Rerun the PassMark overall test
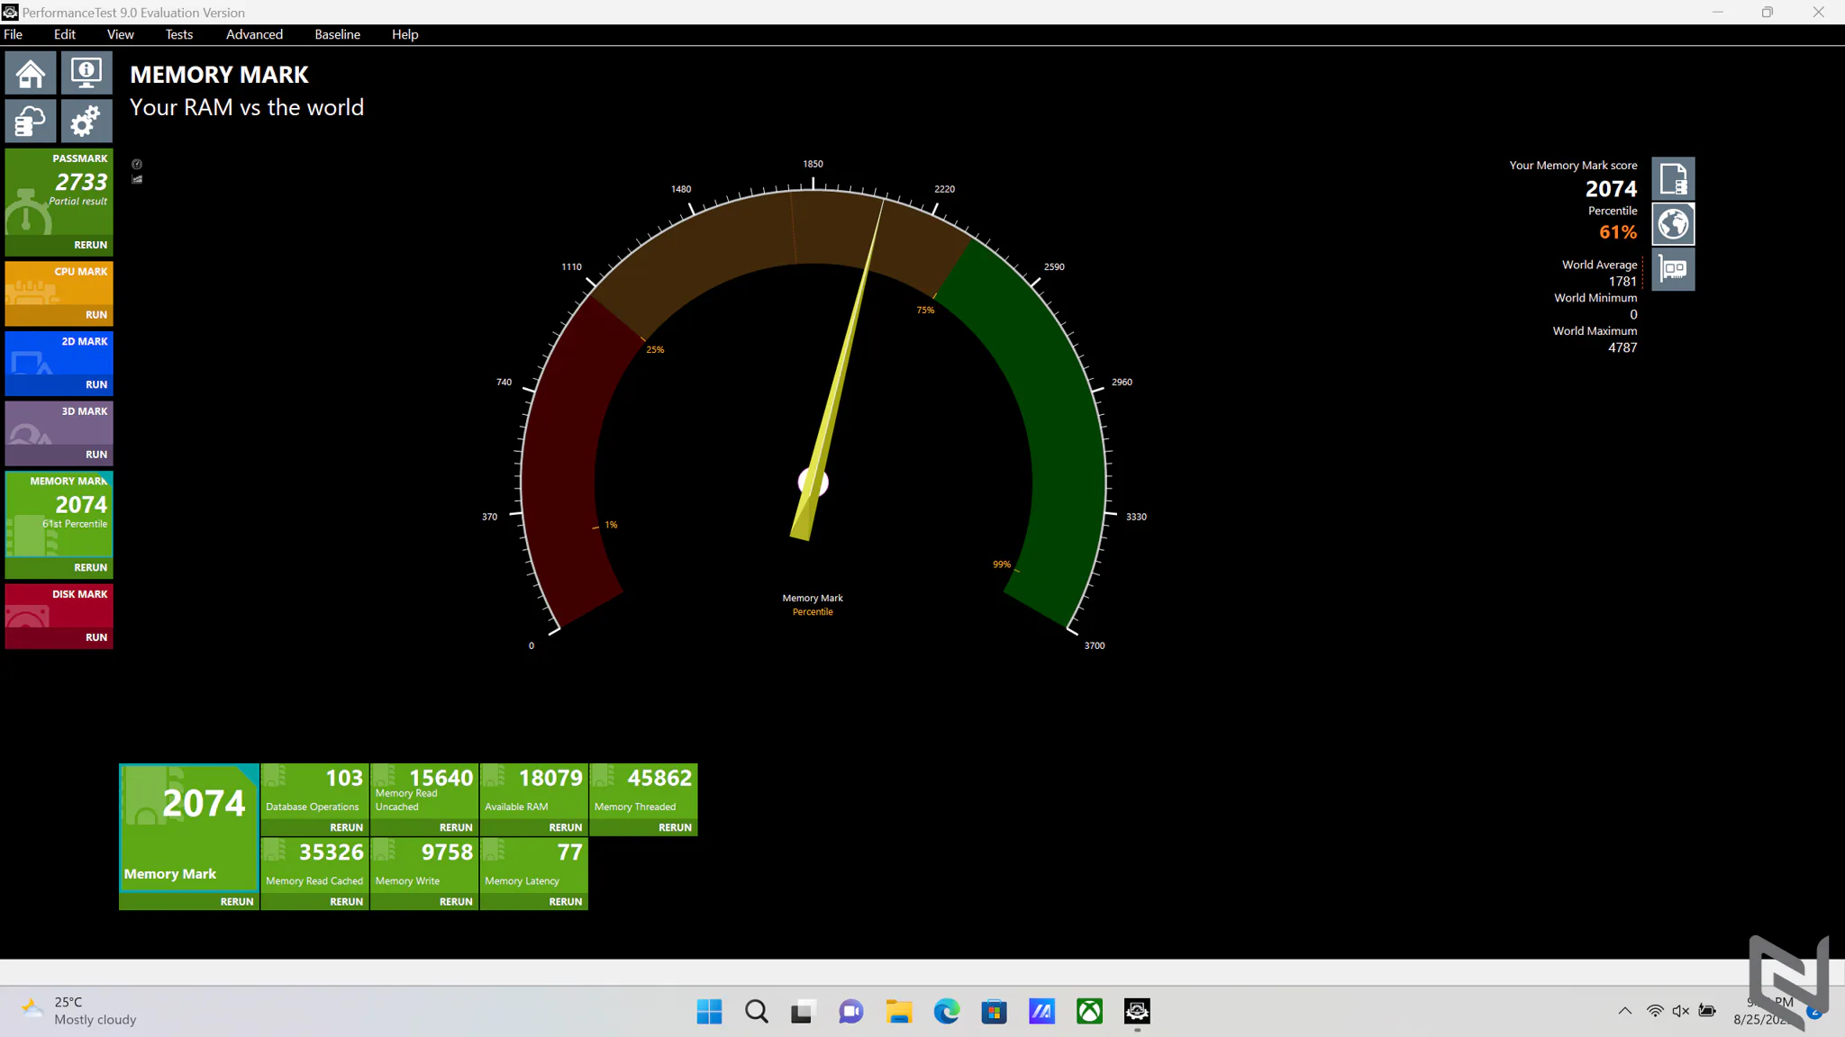1845x1037 pixels. [x=90, y=245]
